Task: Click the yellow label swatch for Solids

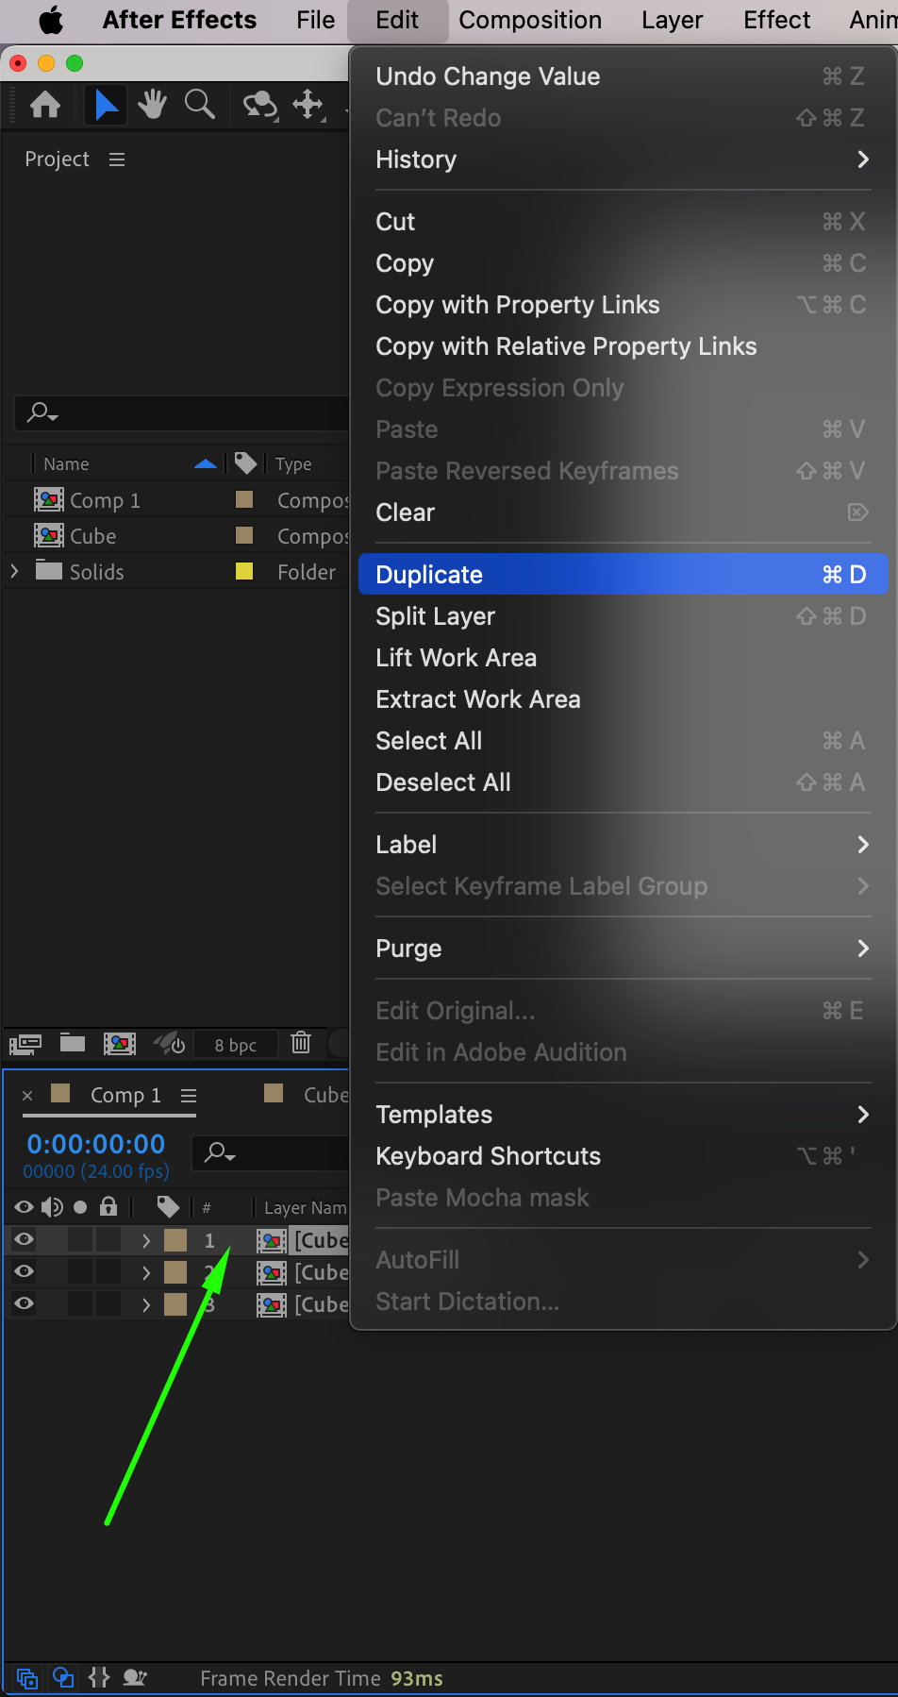Action: pyautogui.click(x=244, y=571)
